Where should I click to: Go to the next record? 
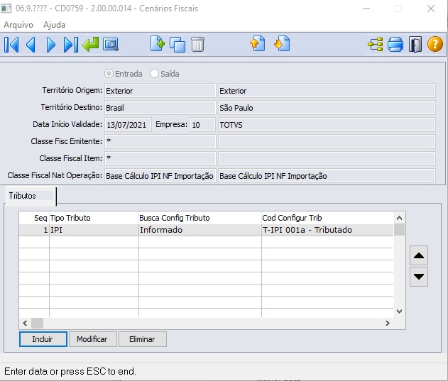click(x=51, y=45)
